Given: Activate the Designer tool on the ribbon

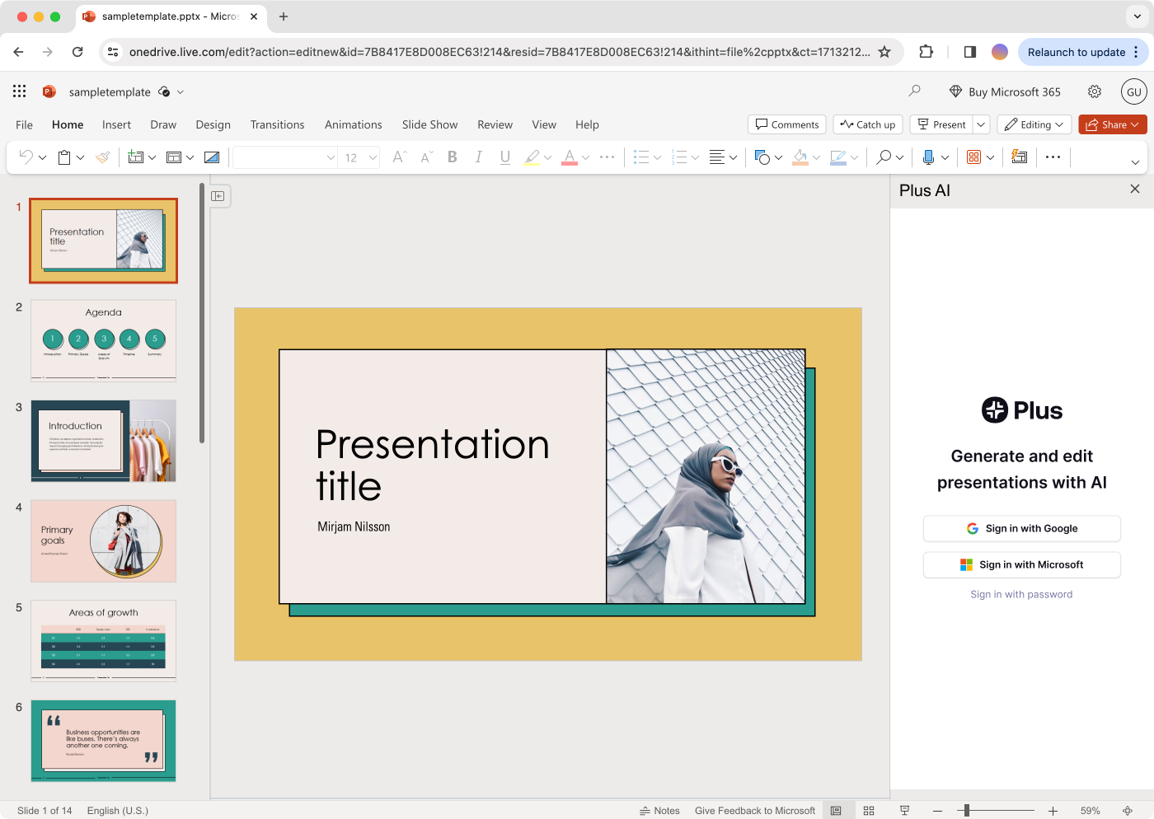Looking at the screenshot, I should click(1020, 157).
